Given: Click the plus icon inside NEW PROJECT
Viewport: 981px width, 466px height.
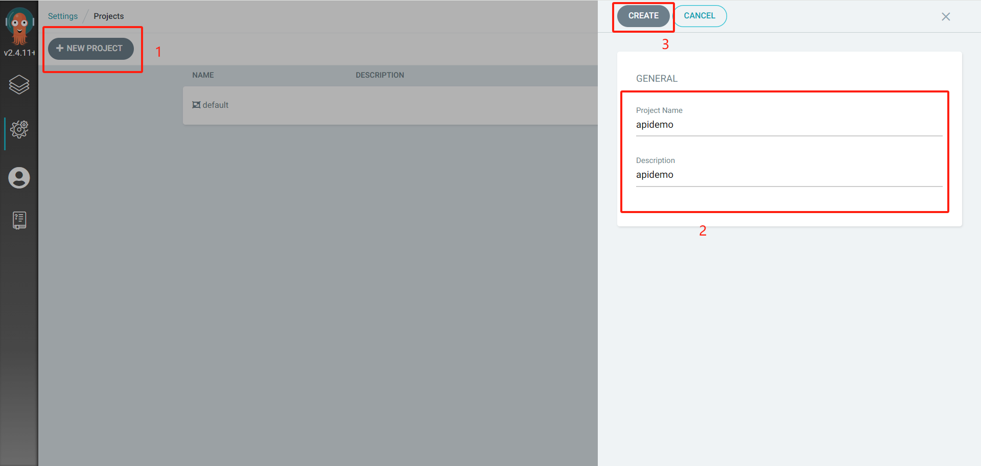Looking at the screenshot, I should (x=60, y=48).
